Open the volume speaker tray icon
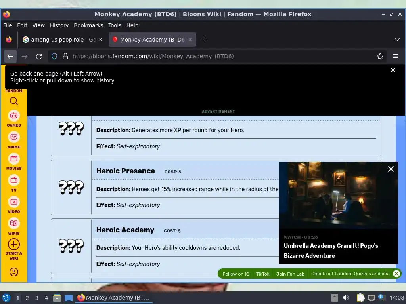 (x=346, y=298)
